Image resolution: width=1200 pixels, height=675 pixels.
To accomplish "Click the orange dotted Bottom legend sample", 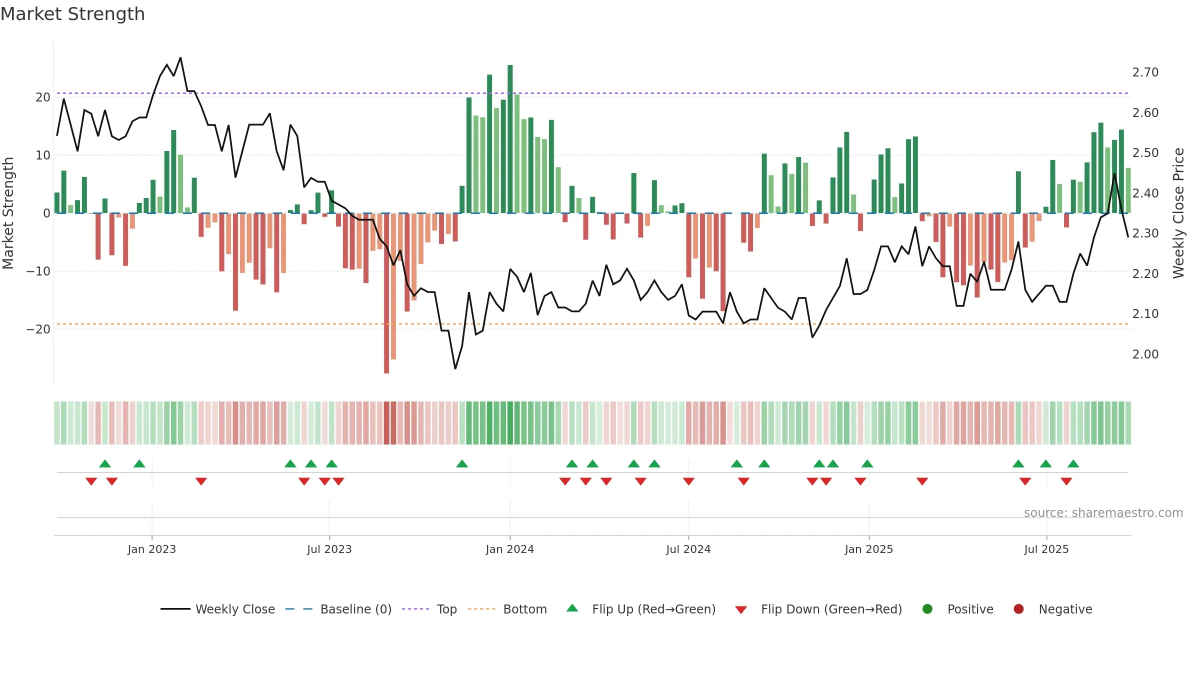I will tap(481, 609).
